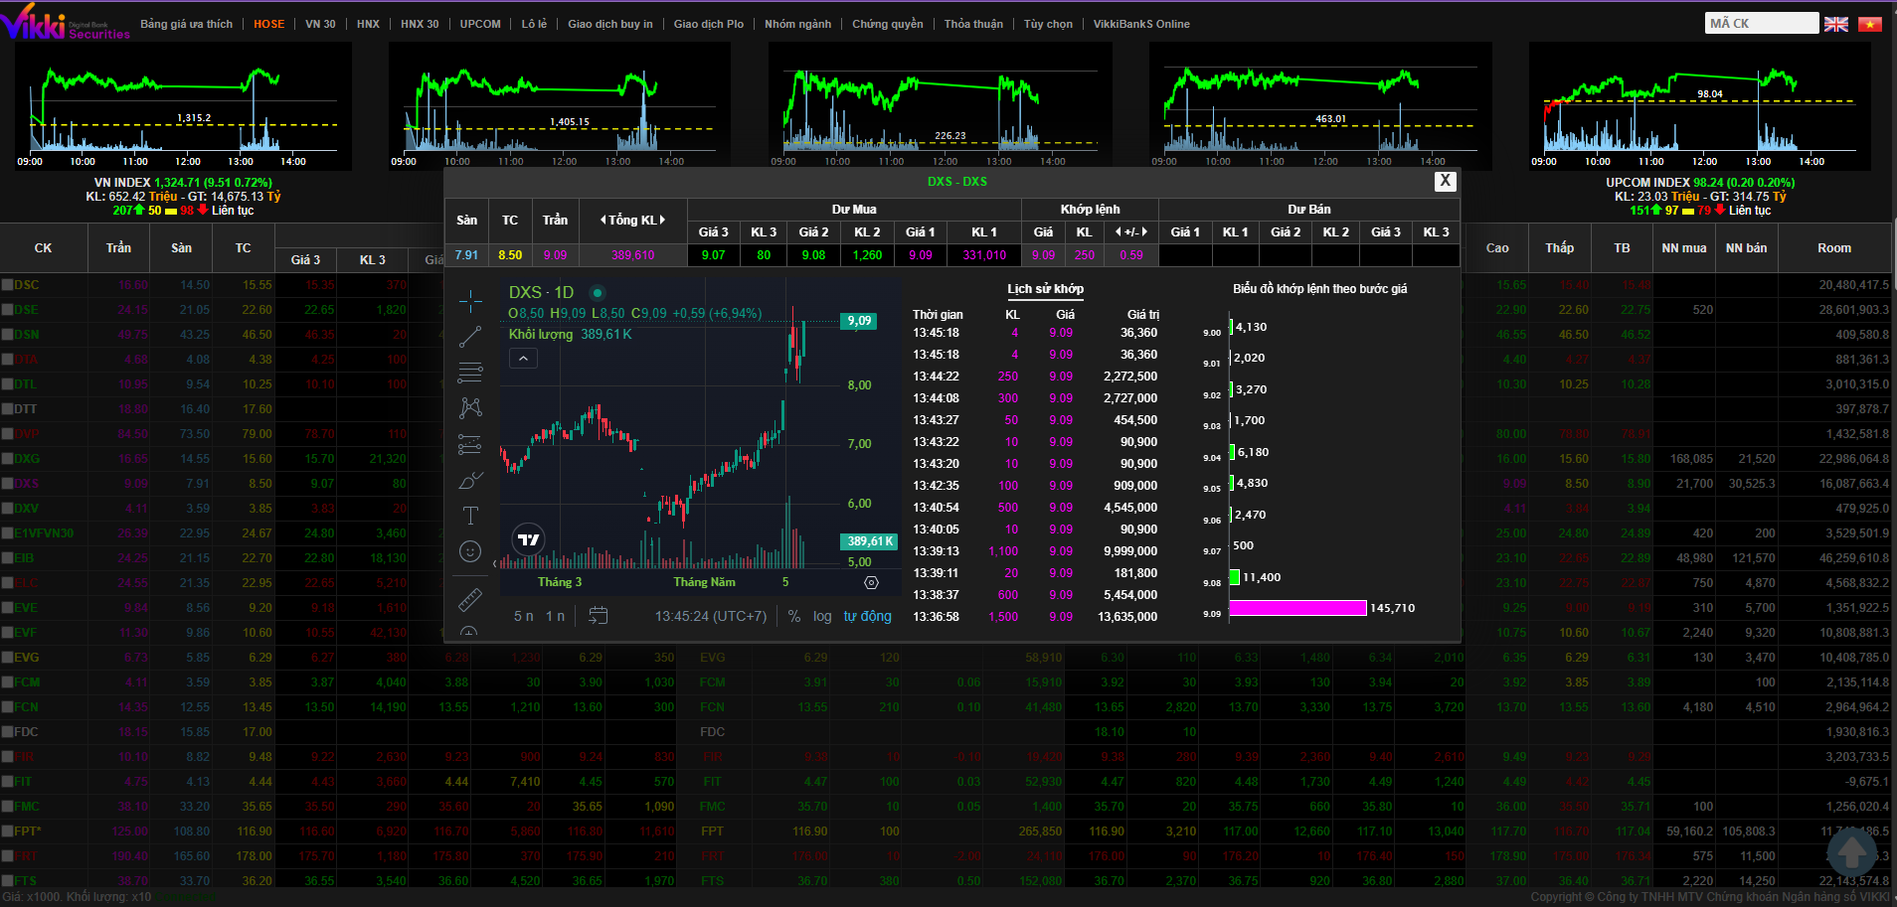
Task: Set the chart range to 1 n
Action: coord(555,616)
